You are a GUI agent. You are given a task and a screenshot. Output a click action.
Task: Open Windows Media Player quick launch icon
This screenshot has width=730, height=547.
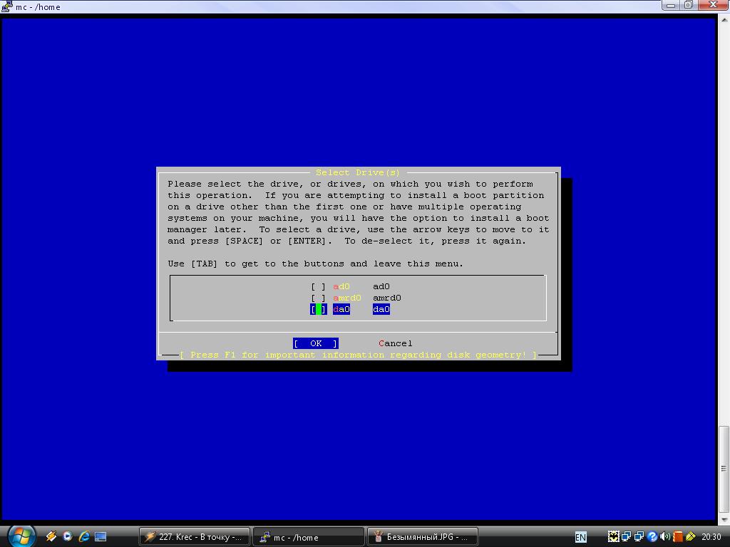(68, 537)
